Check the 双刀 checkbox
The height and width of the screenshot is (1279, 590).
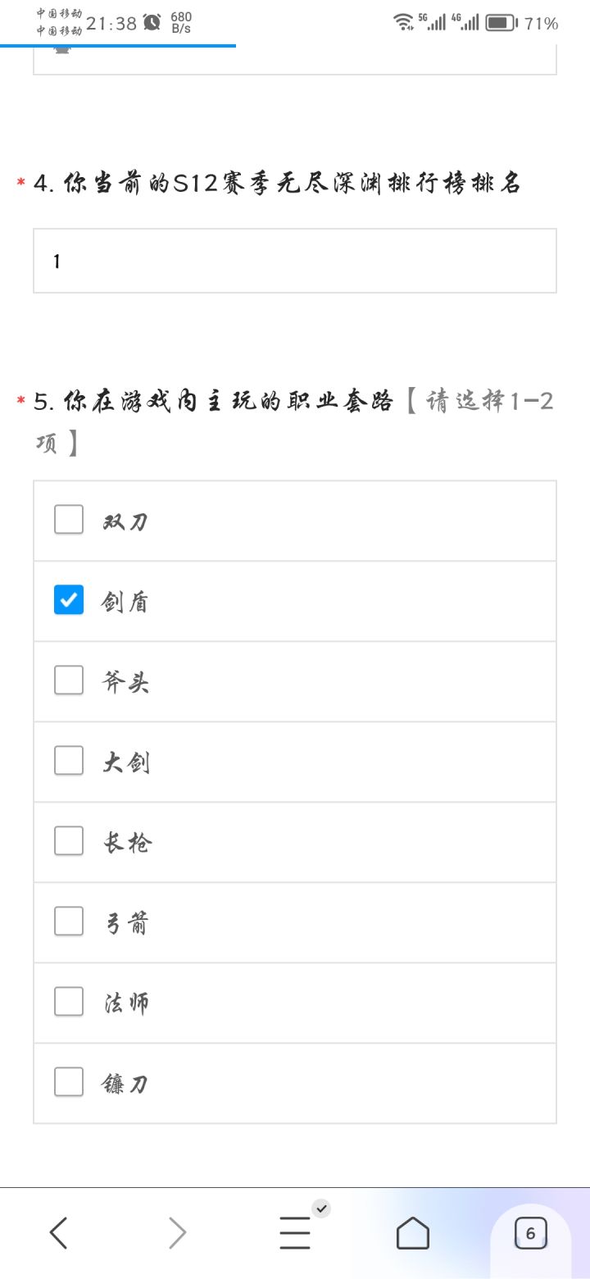(x=69, y=520)
